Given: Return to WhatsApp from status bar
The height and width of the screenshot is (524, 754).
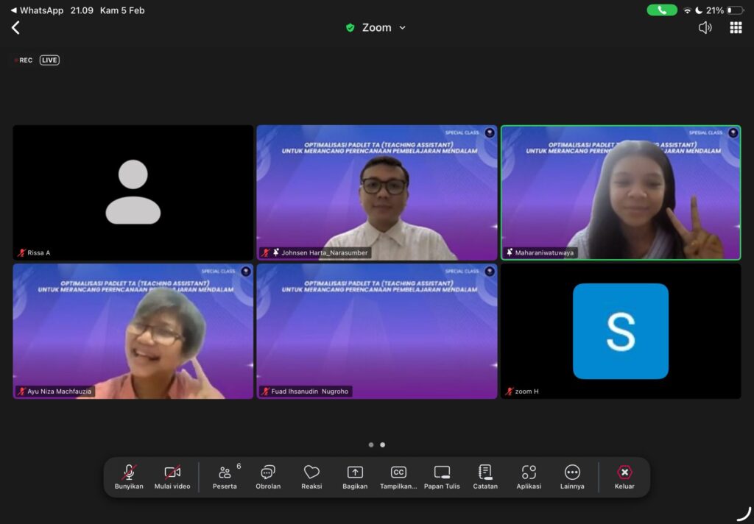Looking at the screenshot, I should point(37,10).
